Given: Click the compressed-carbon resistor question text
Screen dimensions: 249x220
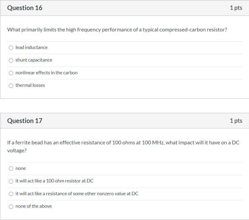Looking at the screenshot, I should (x=117, y=30).
